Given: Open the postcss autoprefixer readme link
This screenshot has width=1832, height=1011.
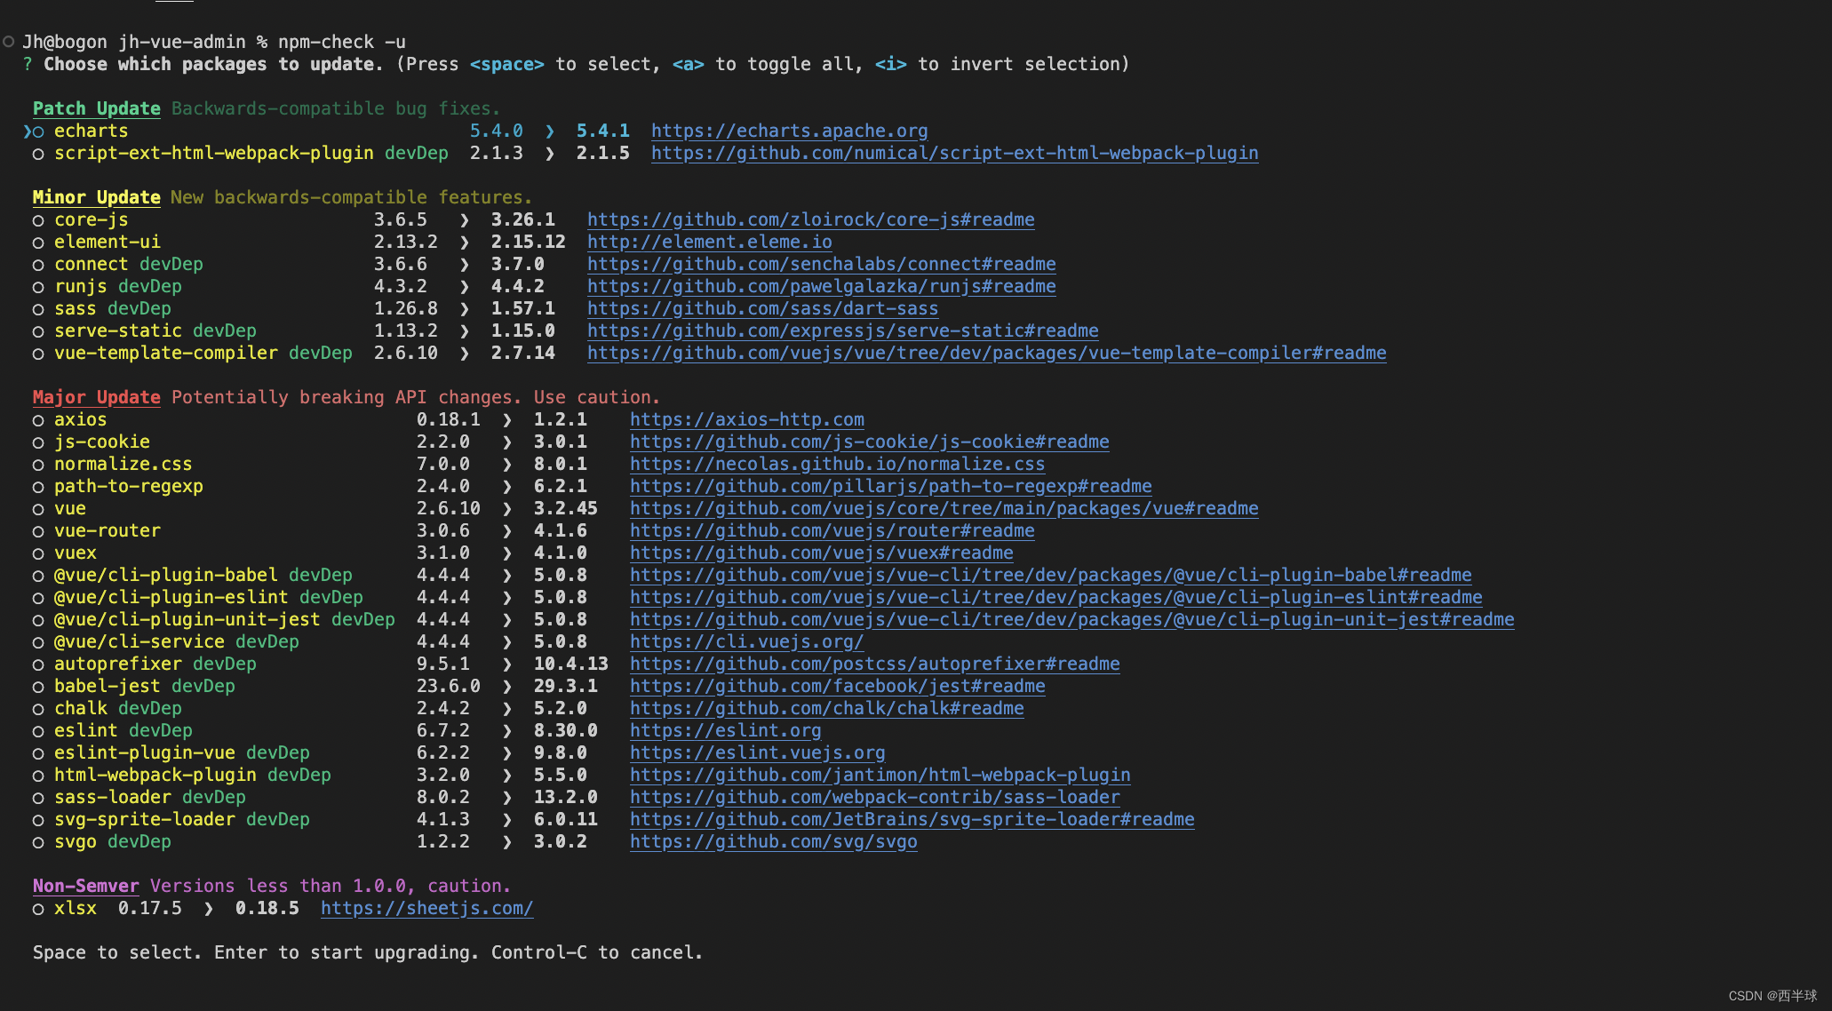Looking at the screenshot, I should click(x=874, y=665).
